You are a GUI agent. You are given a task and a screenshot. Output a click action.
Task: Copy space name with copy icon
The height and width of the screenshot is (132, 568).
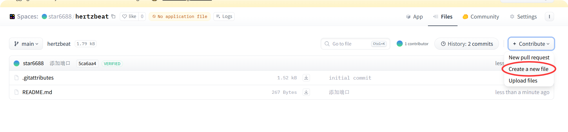coord(113,16)
